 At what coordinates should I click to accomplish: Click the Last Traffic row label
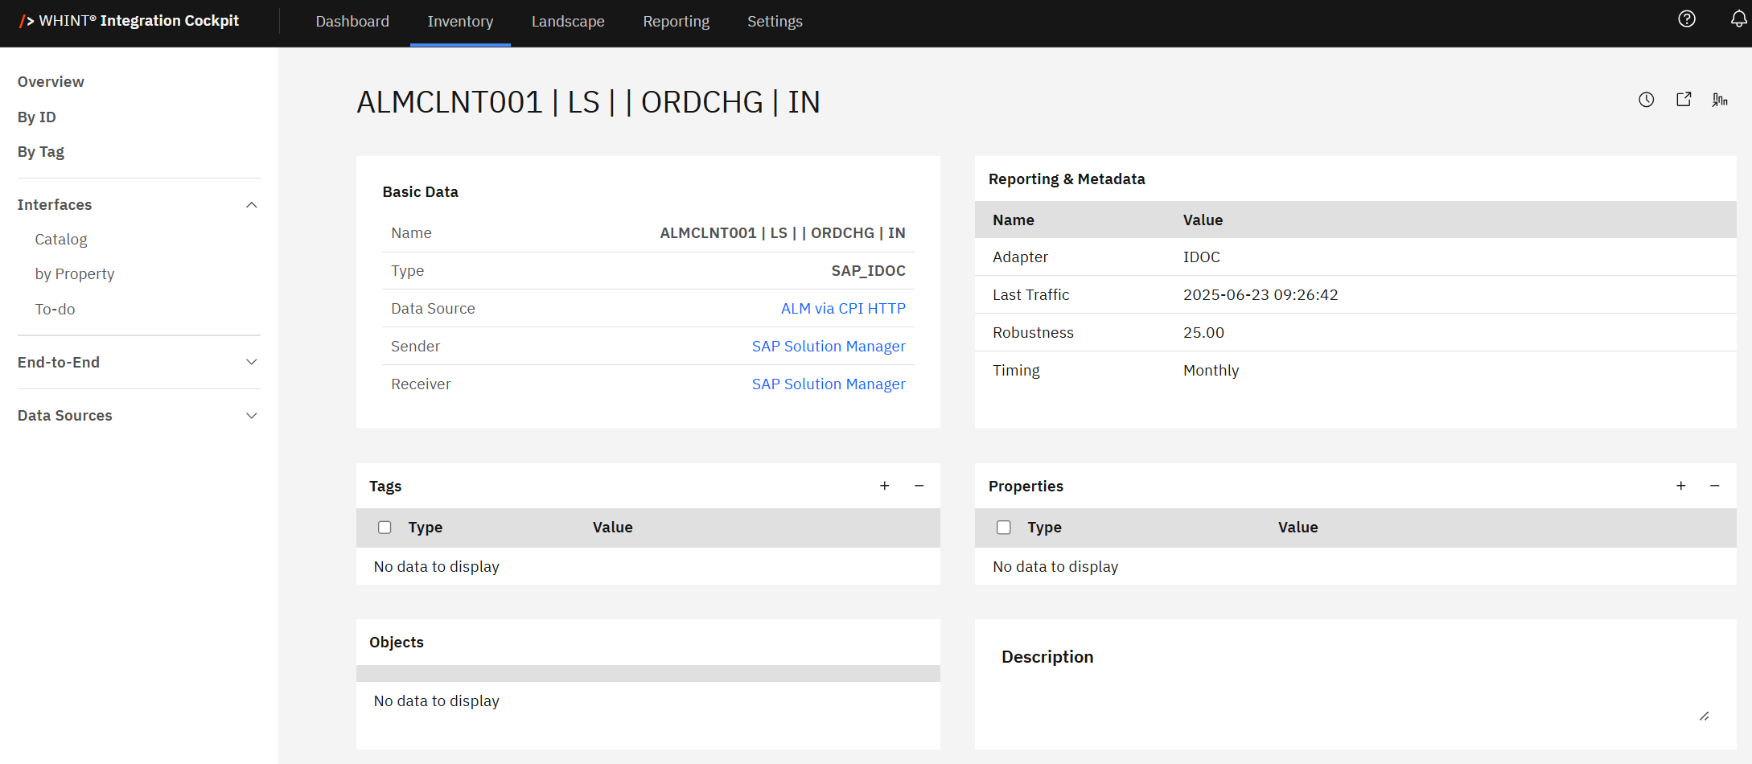[x=1031, y=295]
